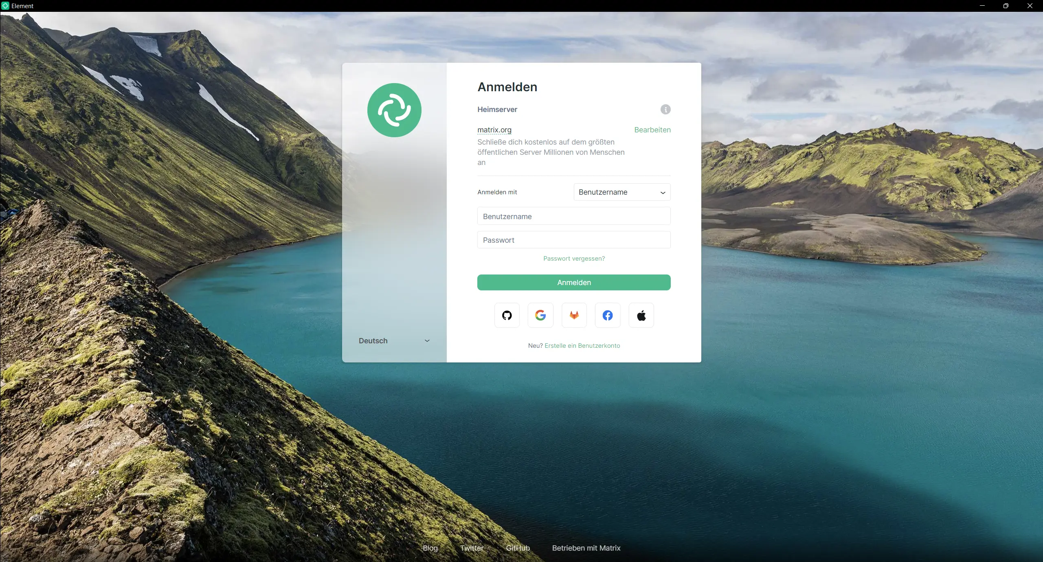Sign in with Facebook icon
The width and height of the screenshot is (1043, 562).
(x=607, y=315)
